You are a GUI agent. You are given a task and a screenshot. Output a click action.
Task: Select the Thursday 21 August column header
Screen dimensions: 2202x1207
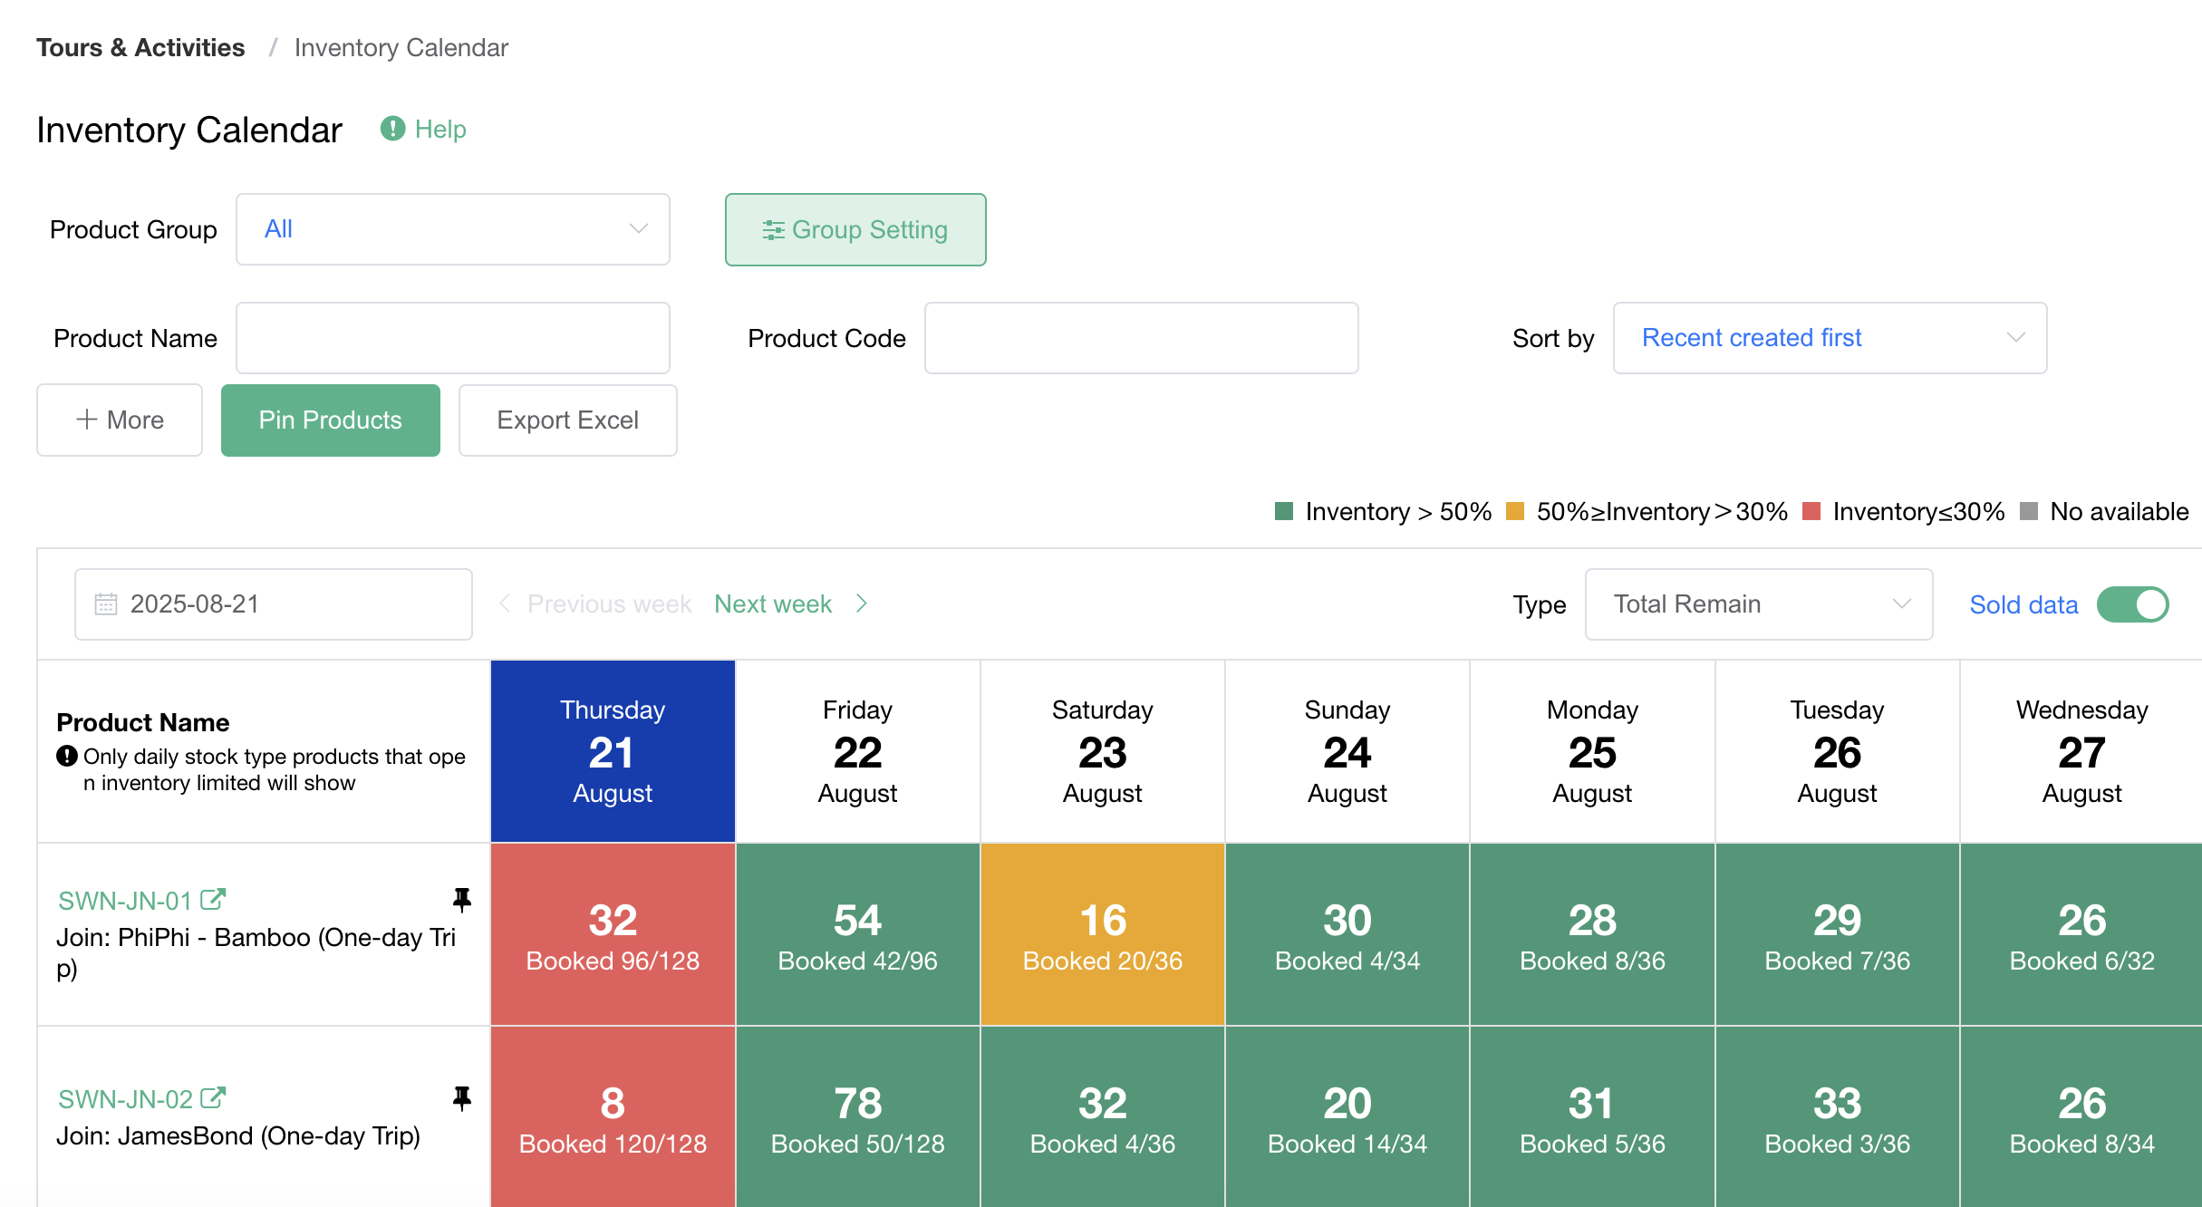pos(613,751)
